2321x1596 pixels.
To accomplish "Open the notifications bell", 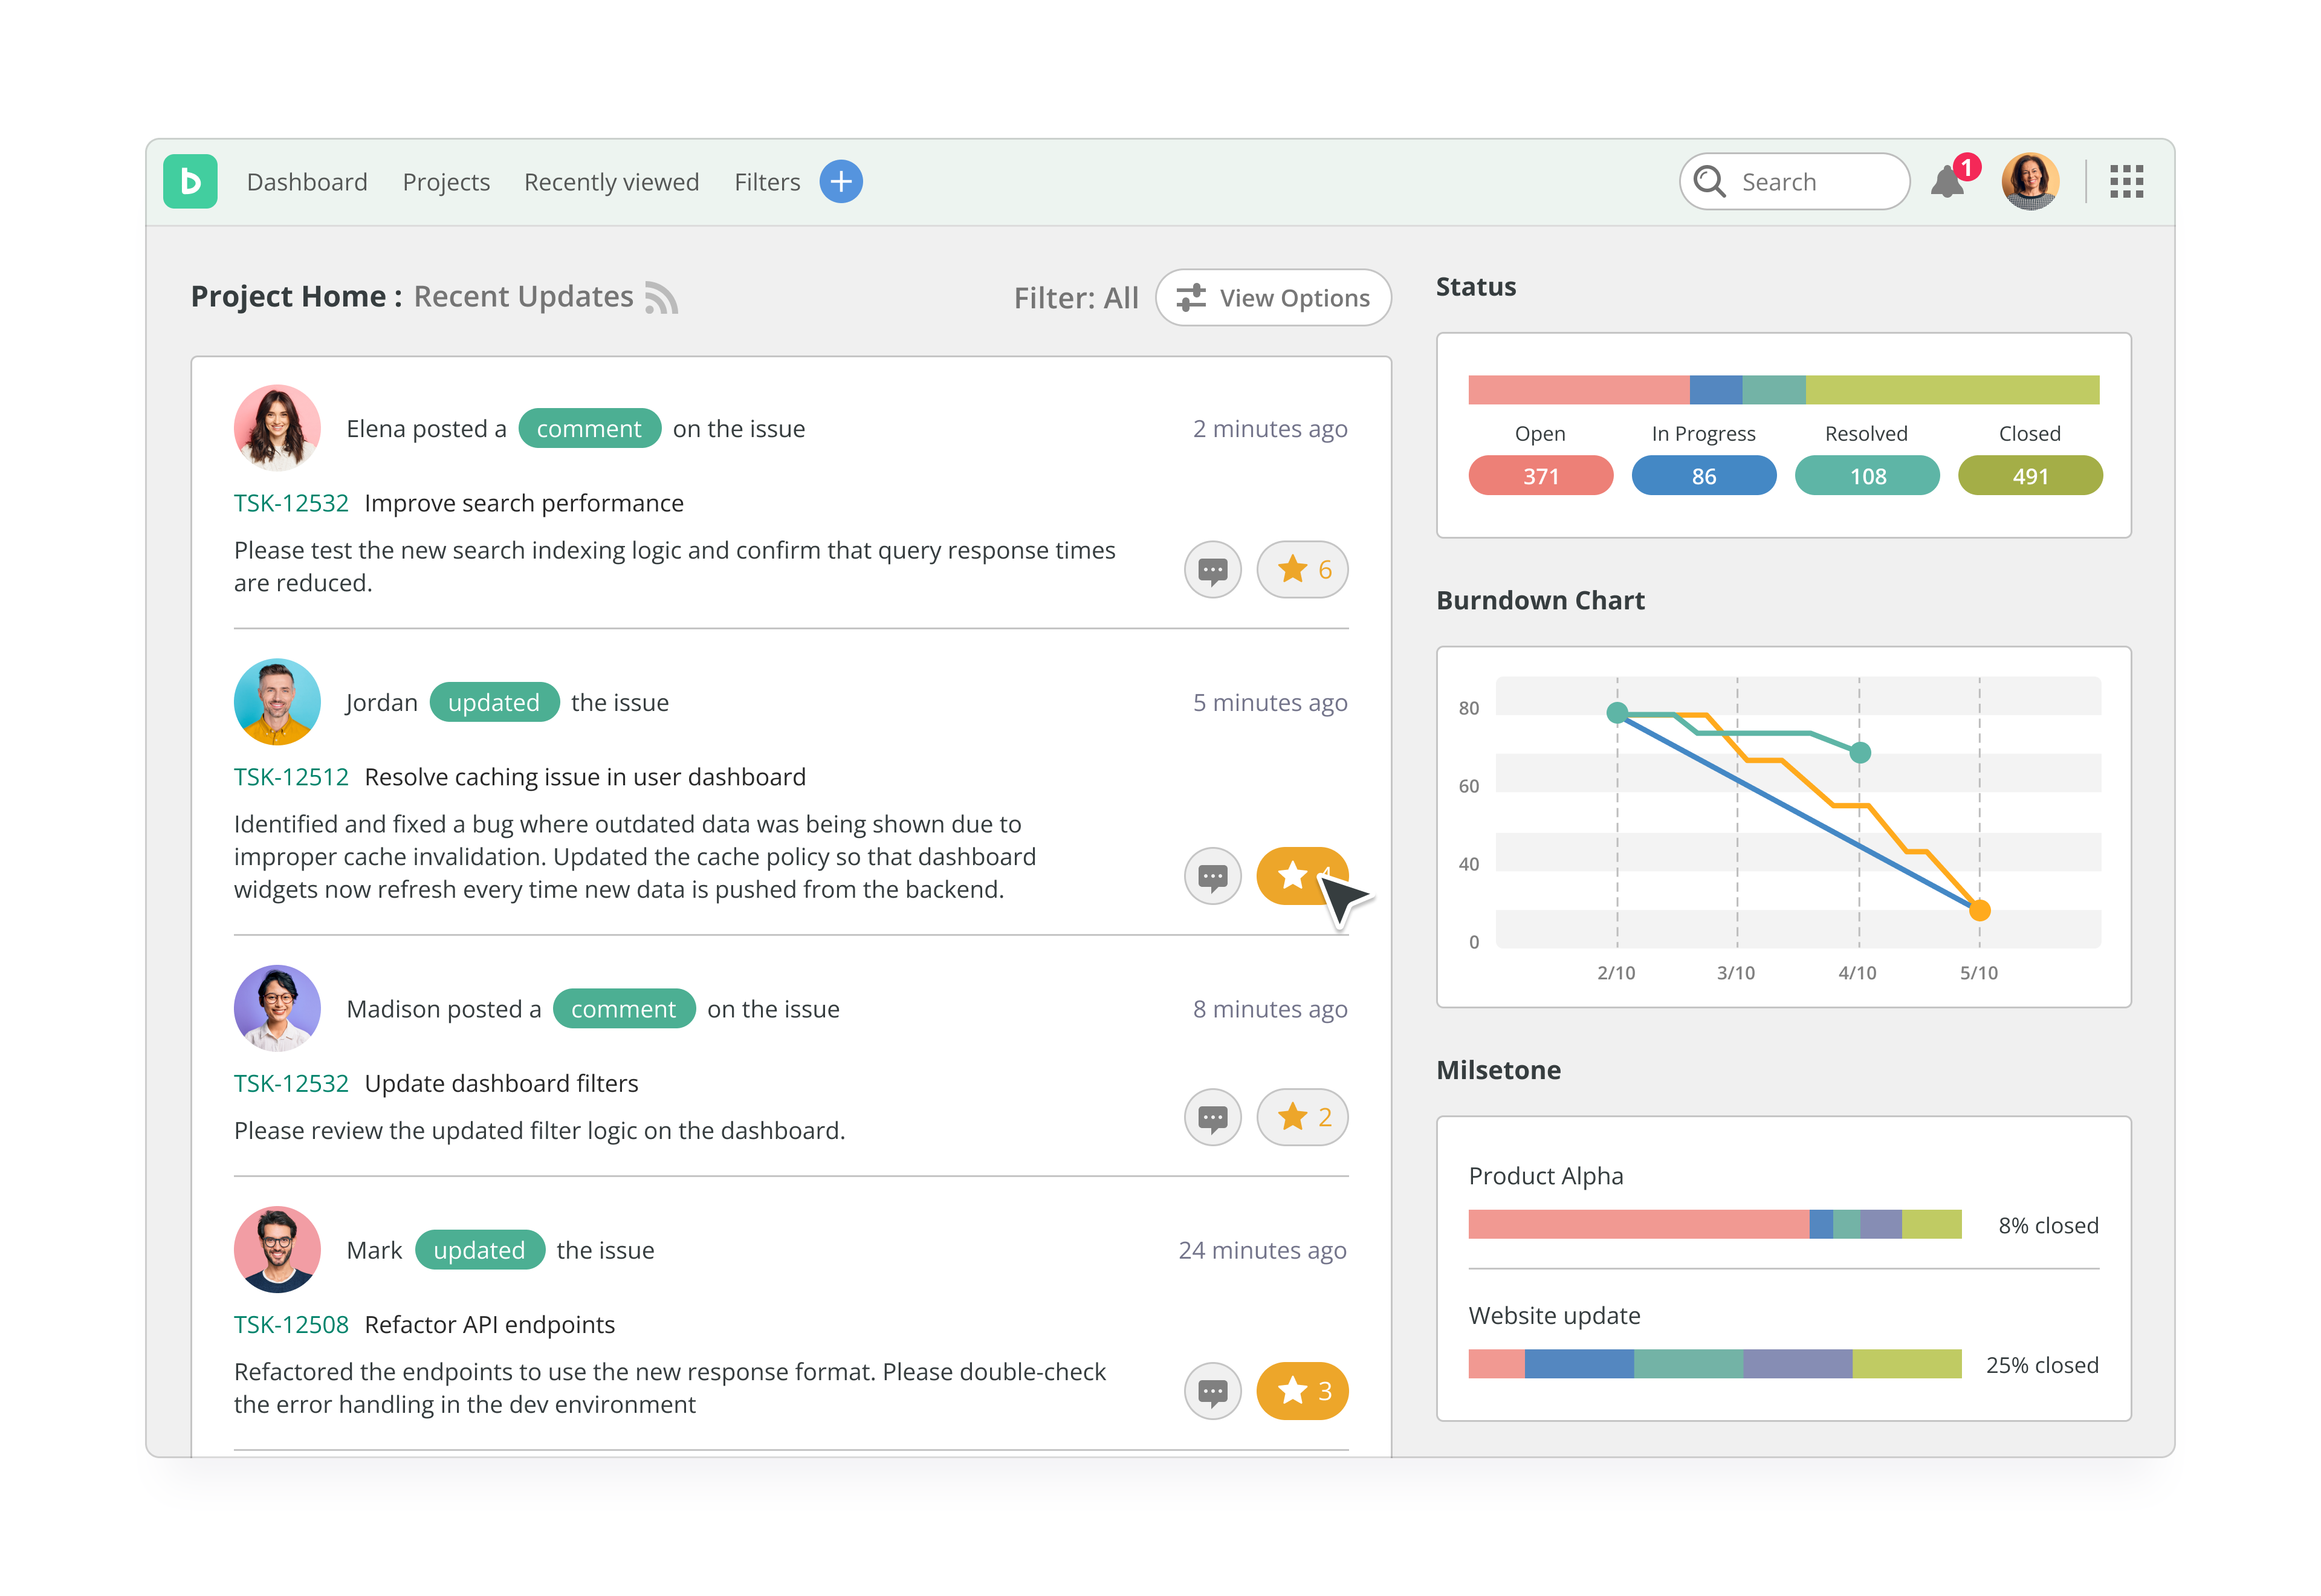I will click(x=1947, y=182).
